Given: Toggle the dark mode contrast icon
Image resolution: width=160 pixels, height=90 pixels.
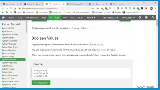Looking at the screenshot, I should point(140,17).
